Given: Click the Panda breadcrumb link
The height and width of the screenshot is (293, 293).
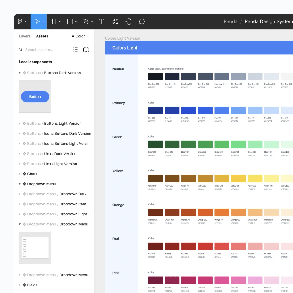Looking at the screenshot, I should click(x=230, y=21).
